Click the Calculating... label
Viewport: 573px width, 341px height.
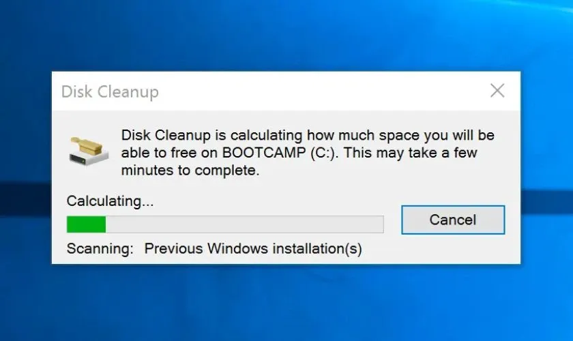[110, 201]
